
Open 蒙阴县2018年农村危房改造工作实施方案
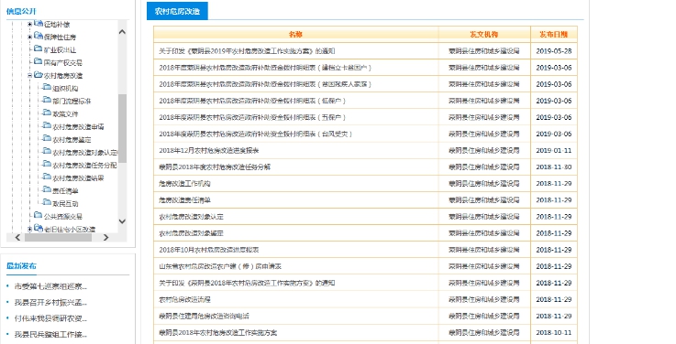tap(217, 332)
